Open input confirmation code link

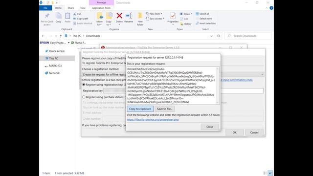click(237, 80)
